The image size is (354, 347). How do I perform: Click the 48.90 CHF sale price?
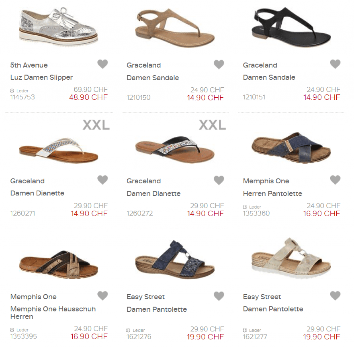coord(88,97)
